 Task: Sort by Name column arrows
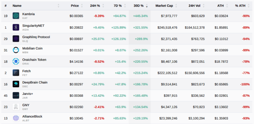coord(59,6)
